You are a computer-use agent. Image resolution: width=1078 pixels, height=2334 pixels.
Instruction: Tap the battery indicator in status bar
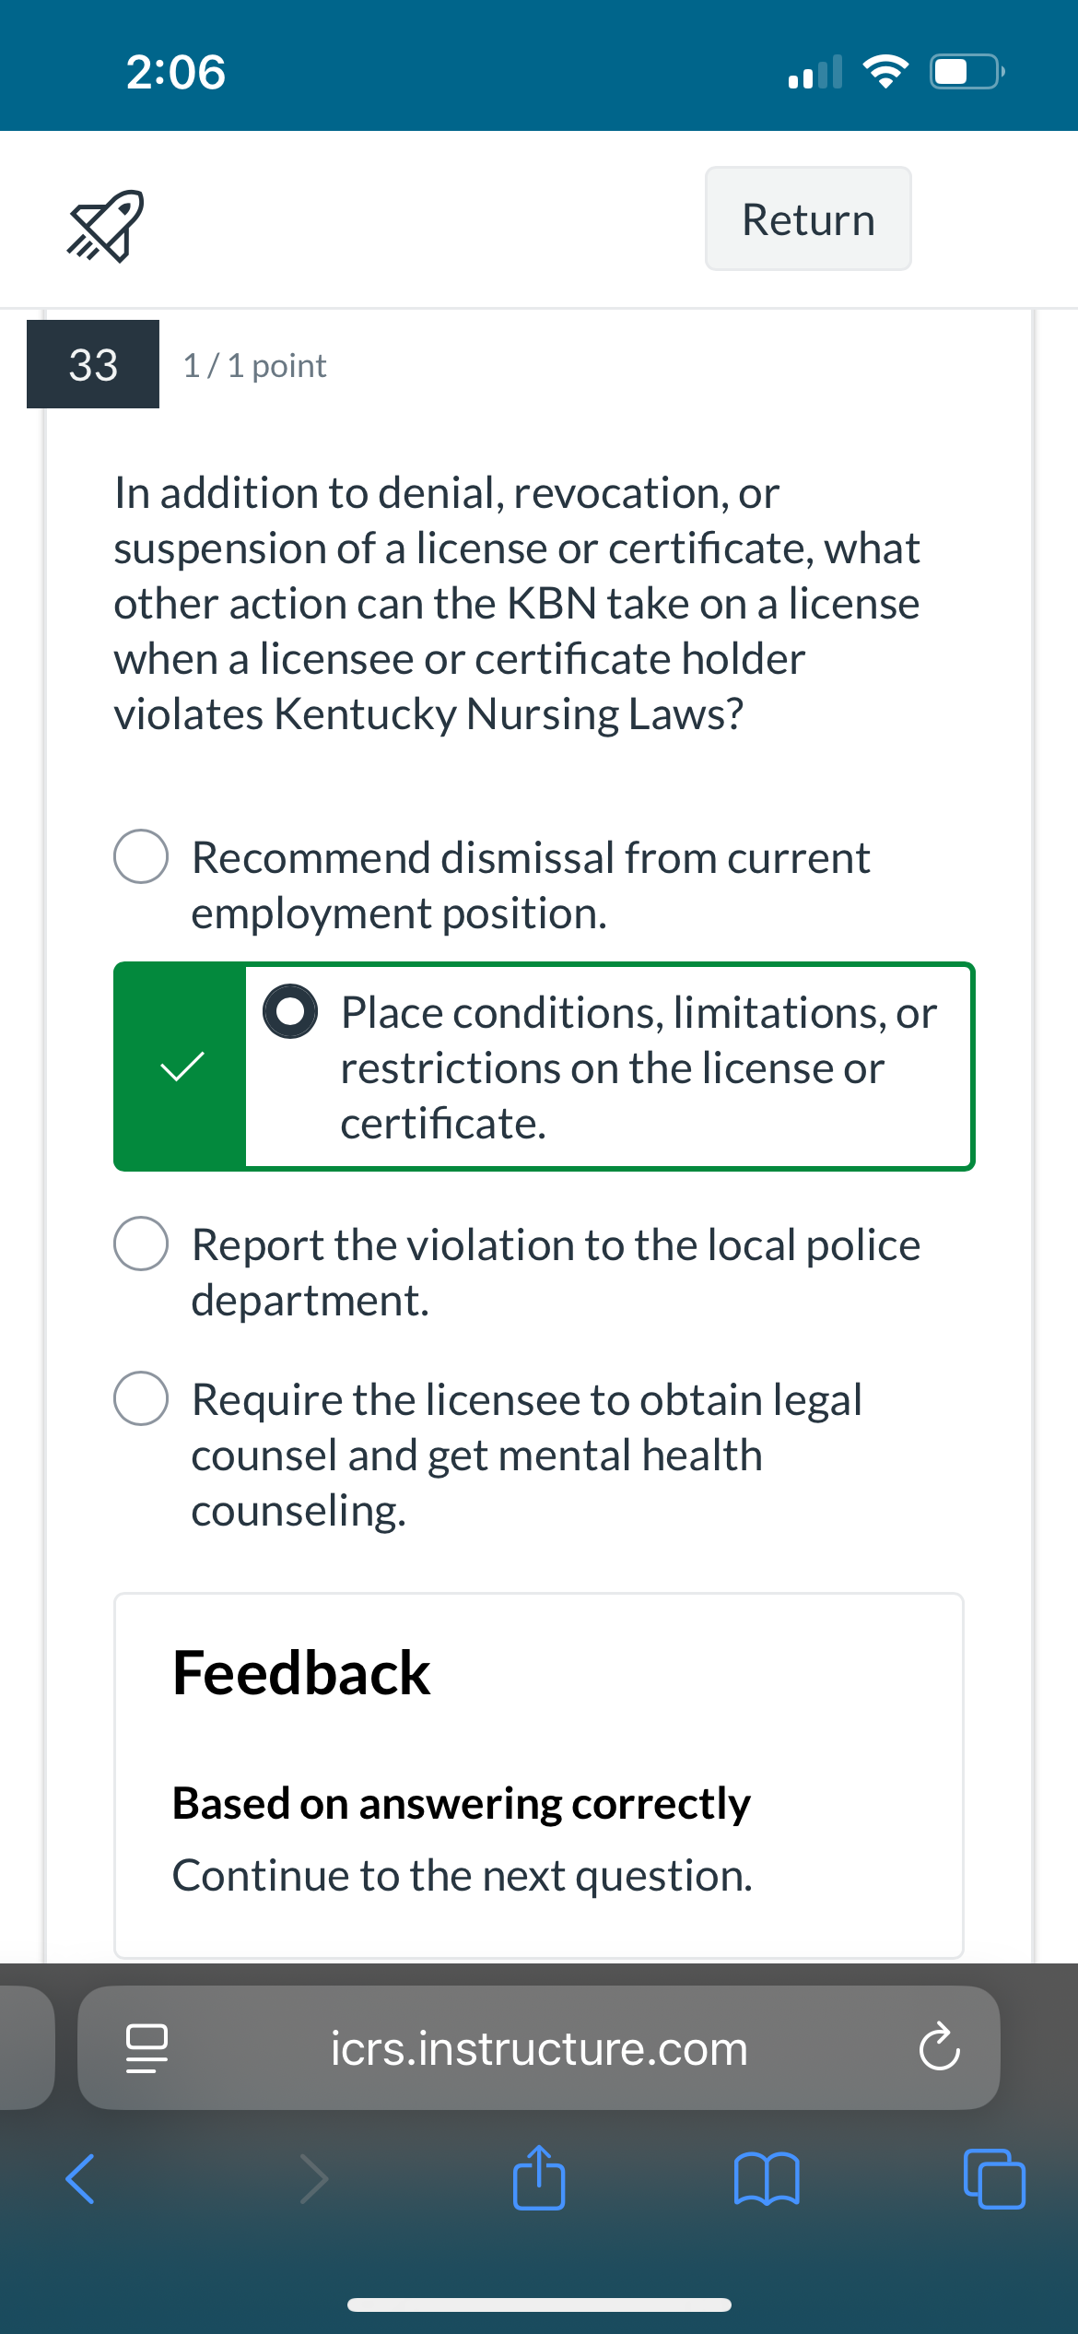click(967, 72)
